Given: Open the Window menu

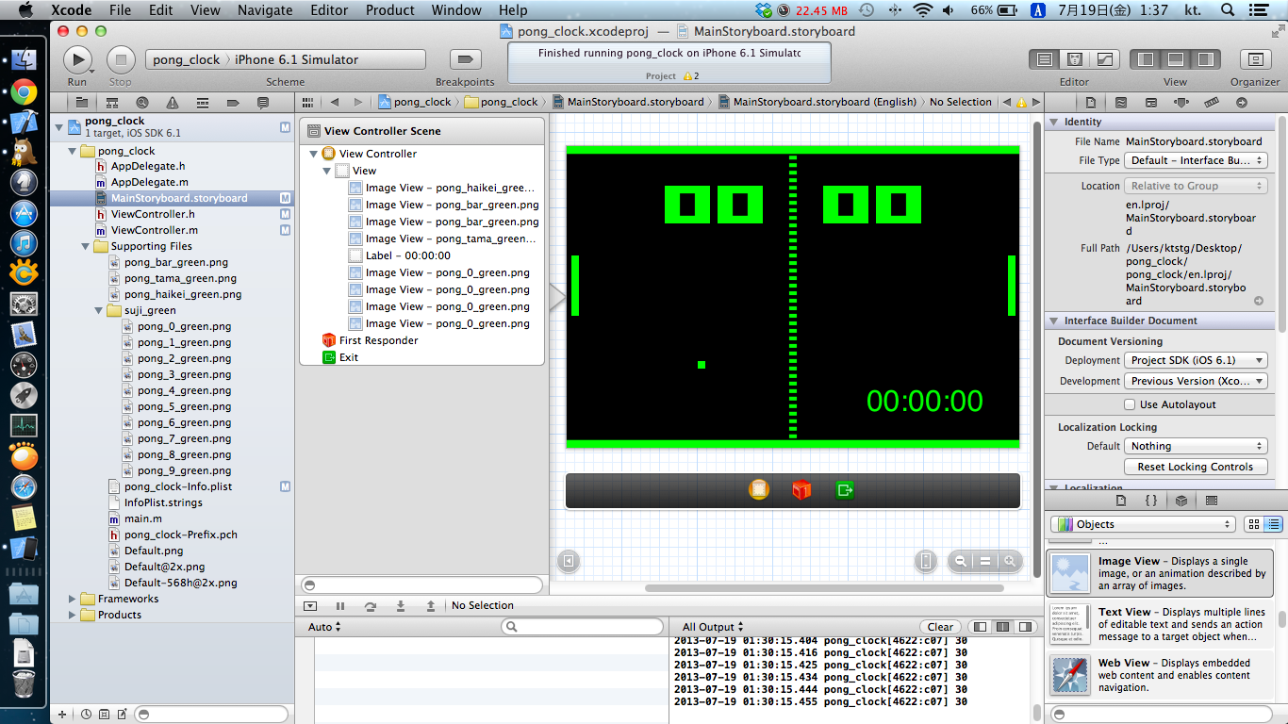Looking at the screenshot, I should (456, 10).
